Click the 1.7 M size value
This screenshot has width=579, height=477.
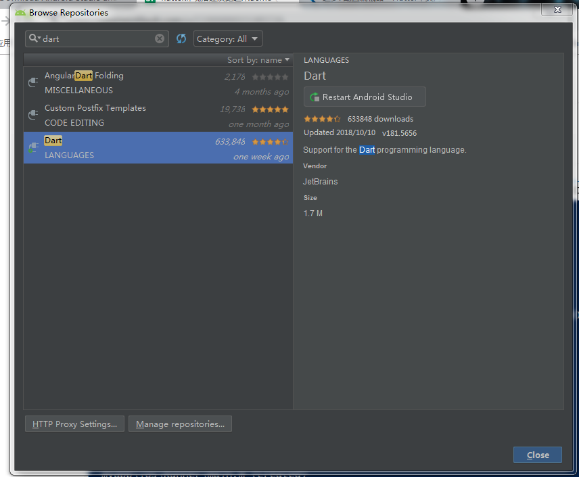[312, 214]
